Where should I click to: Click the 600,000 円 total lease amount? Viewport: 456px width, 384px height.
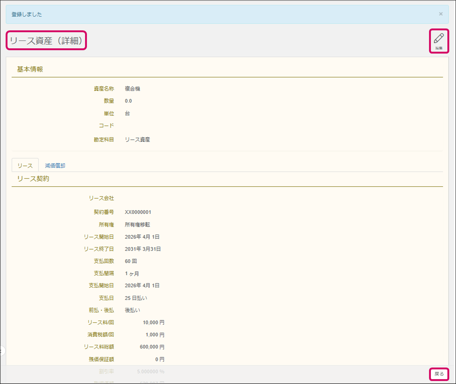coord(152,347)
